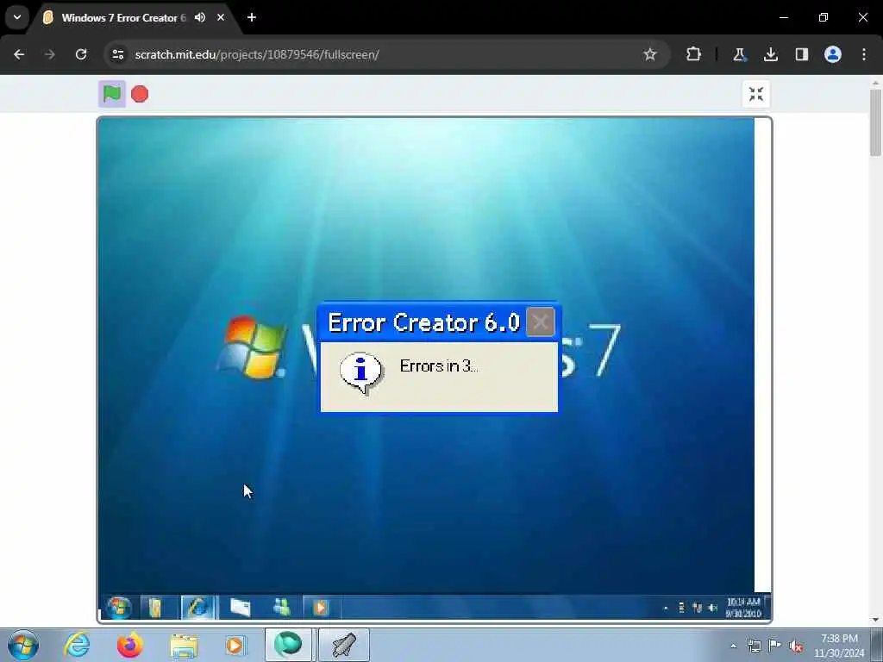883x662 pixels.
Task: Open a new browser tab
Action: 252,17
